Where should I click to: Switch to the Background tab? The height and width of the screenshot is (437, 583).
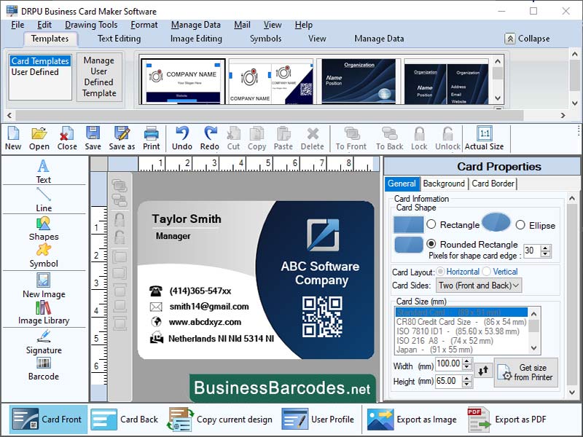click(x=443, y=184)
